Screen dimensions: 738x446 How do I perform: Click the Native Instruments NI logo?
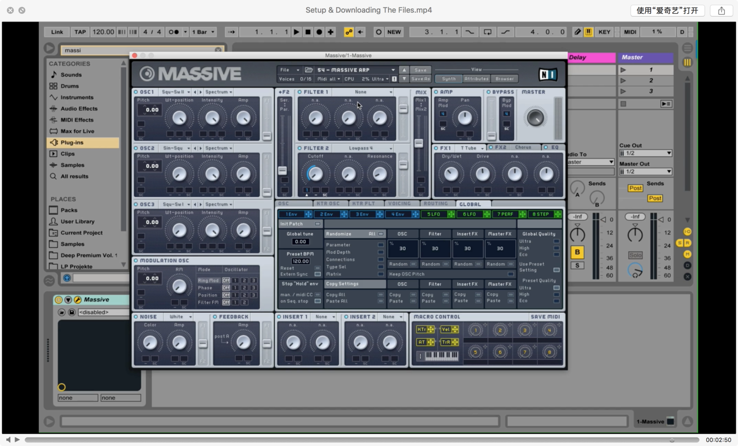(x=548, y=74)
